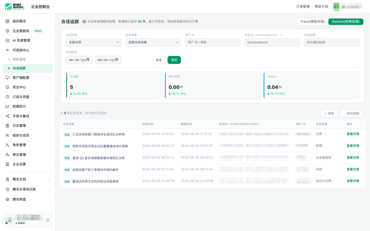Collapse sidebar using bottom toggle icon
370x231 pixels.
48,220
